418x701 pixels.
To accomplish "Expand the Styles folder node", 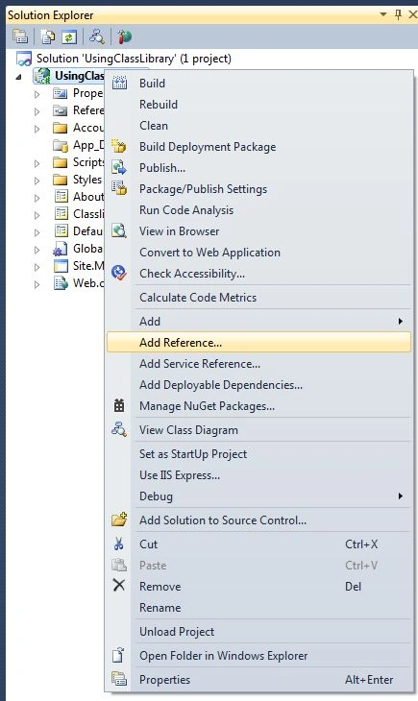I will point(37,181).
